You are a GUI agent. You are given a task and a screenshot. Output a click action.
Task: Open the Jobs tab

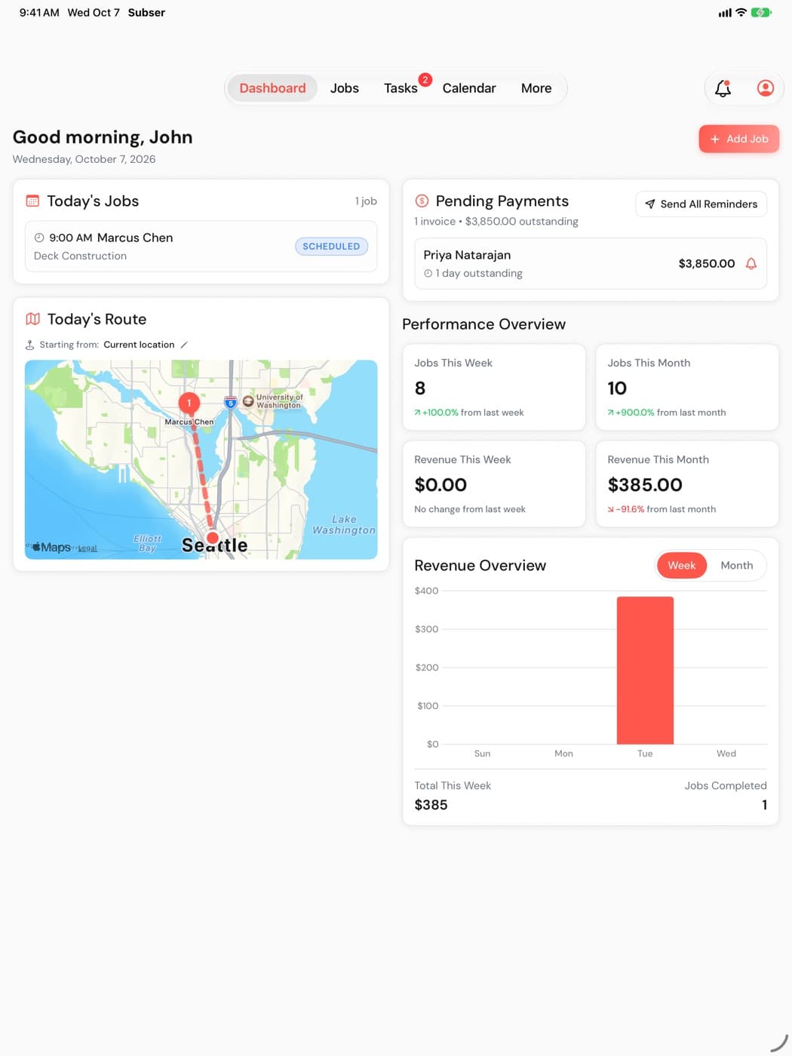345,88
